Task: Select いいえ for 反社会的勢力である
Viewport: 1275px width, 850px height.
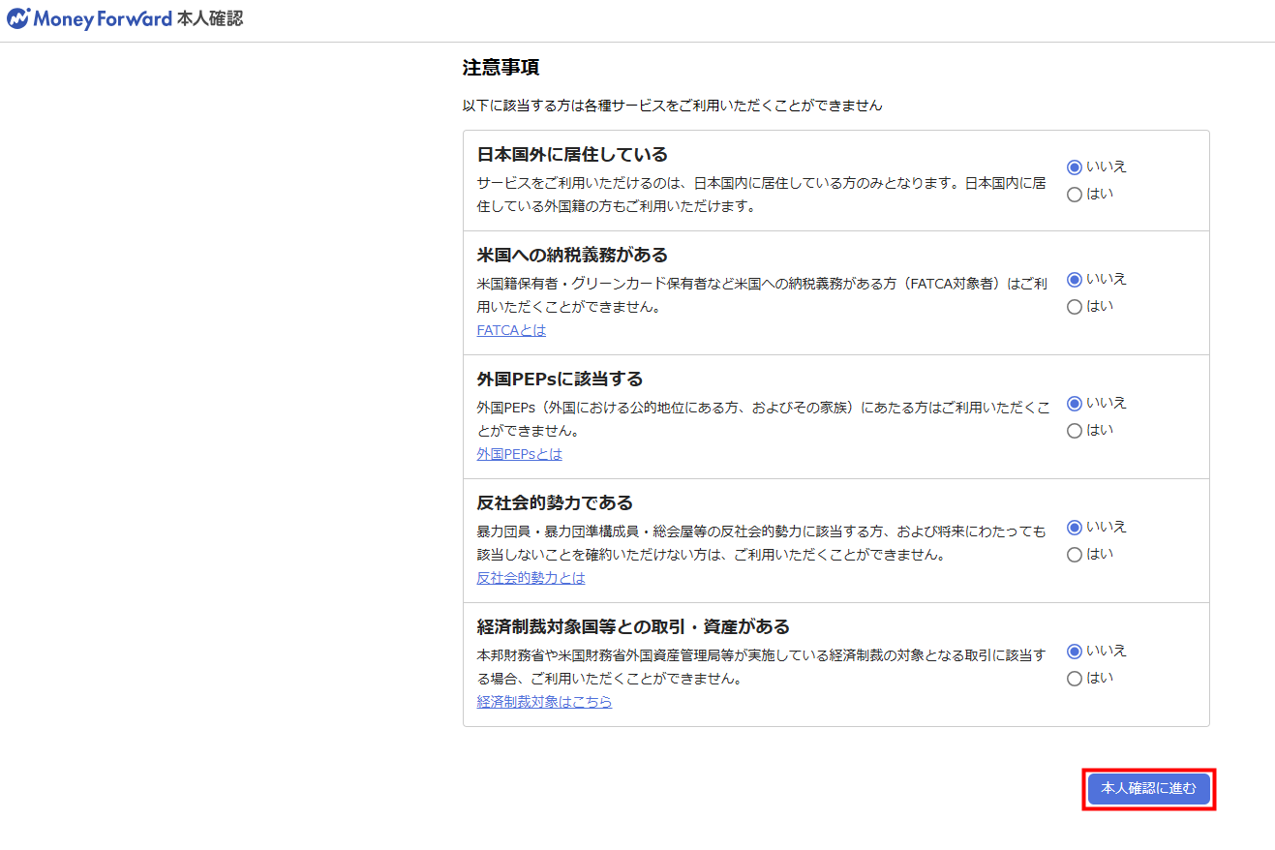Action: (x=1074, y=528)
